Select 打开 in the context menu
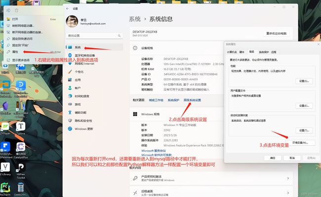This screenshot has height=197, width=321. point(33,19)
